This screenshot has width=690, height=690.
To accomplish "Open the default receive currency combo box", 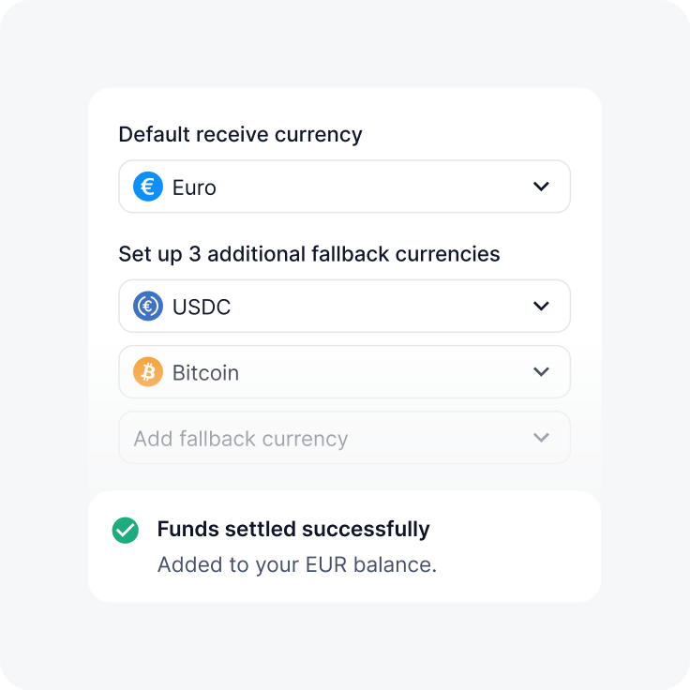I will 344,187.
